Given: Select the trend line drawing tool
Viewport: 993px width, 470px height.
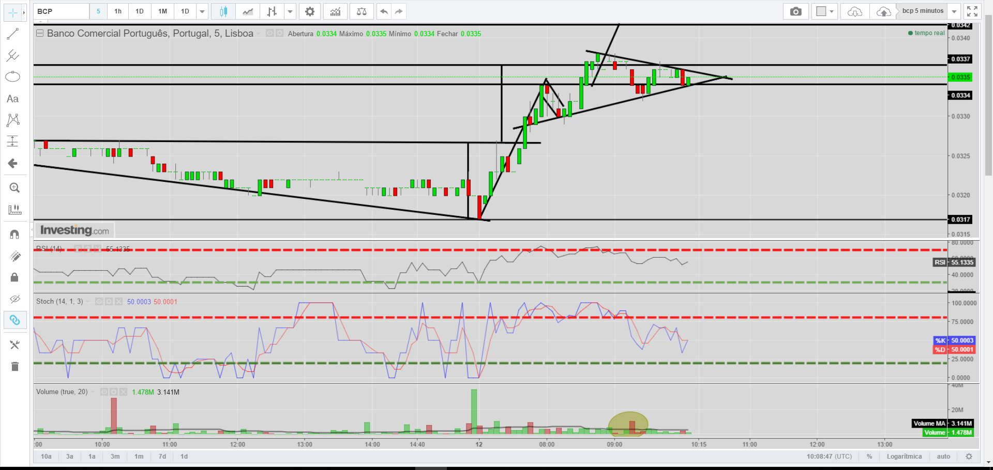Looking at the screenshot, I should point(12,34).
